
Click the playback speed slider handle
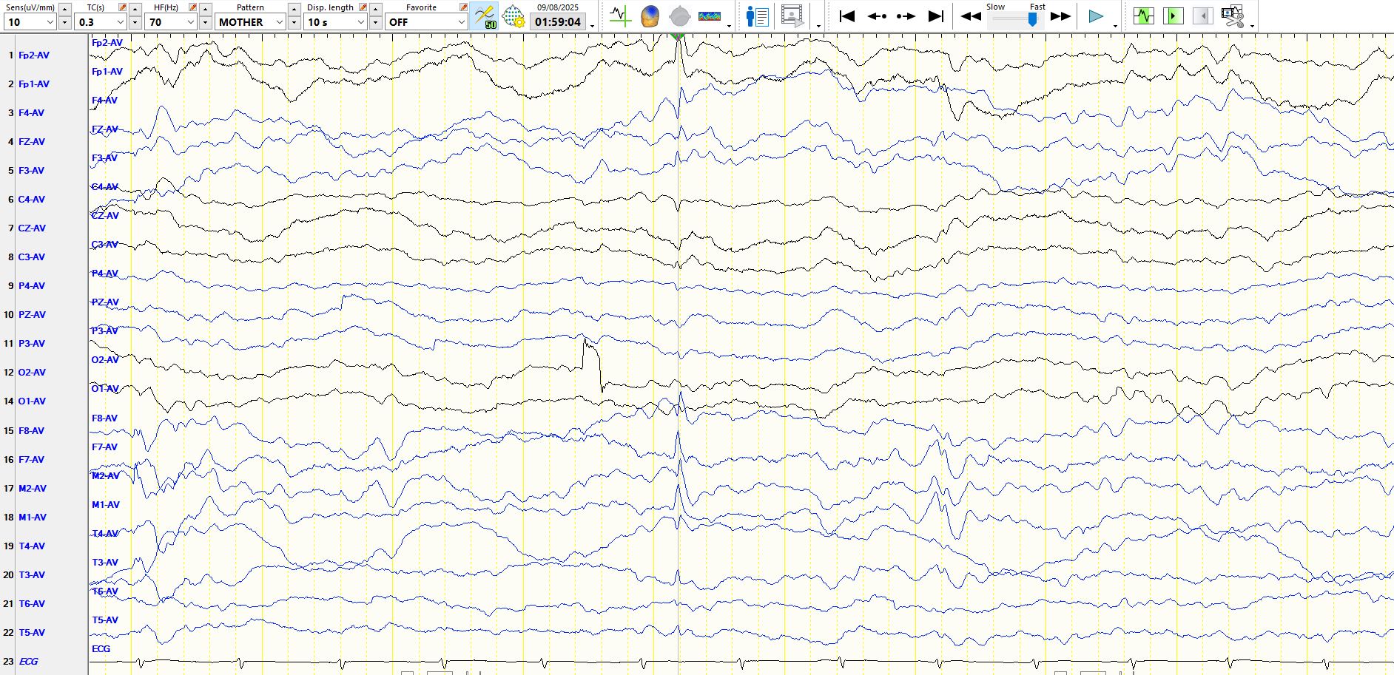point(1032,20)
